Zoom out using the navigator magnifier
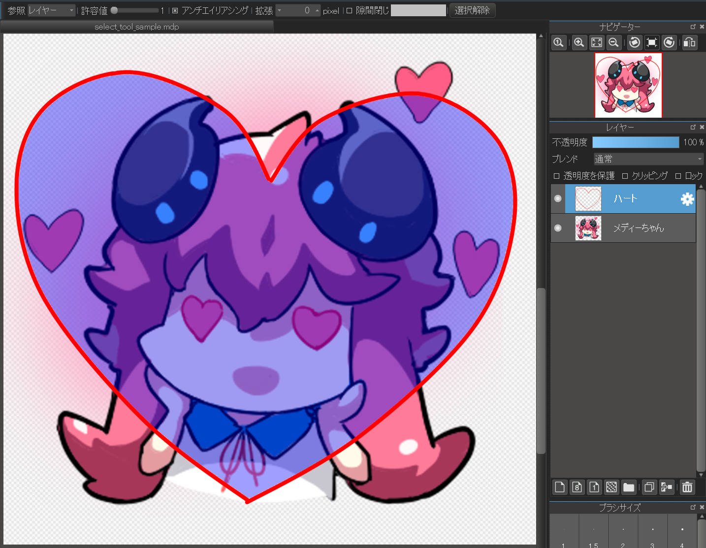 [613, 42]
